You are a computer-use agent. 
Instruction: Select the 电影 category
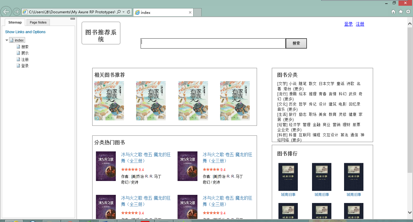click(343, 104)
